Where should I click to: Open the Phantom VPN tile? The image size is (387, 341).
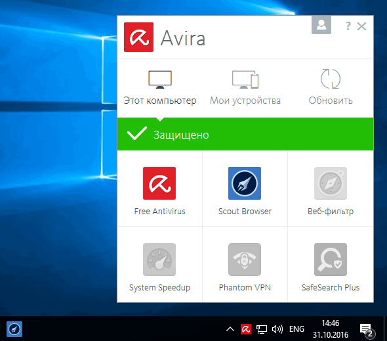tap(245, 264)
